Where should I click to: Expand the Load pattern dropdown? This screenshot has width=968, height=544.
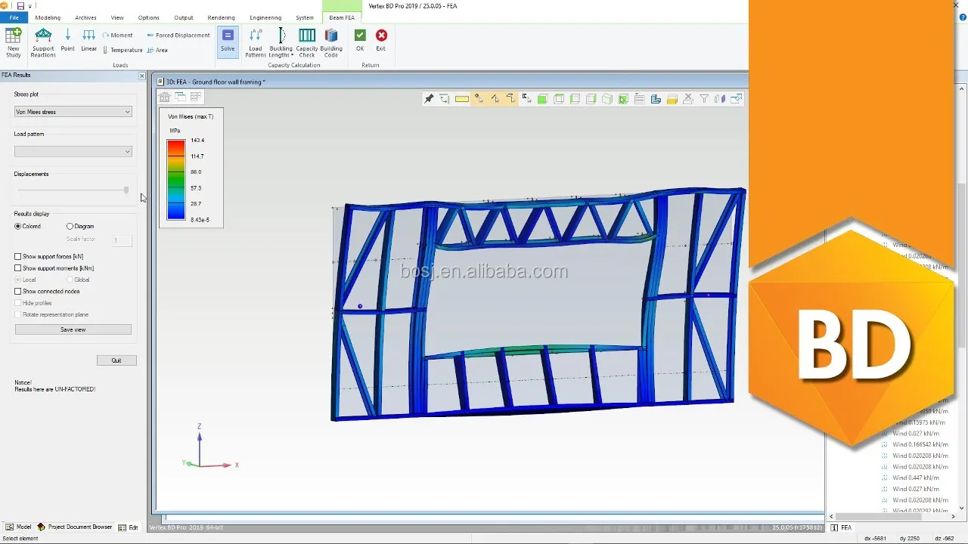click(73, 152)
